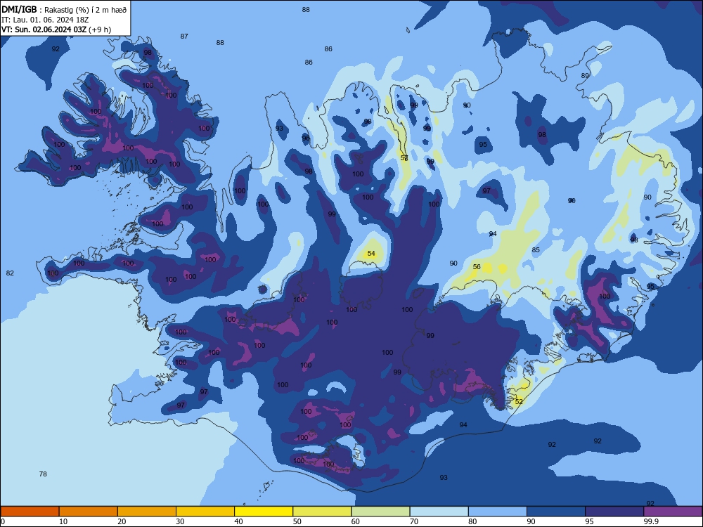Viewport: 703px width, 527px height.
Task: Click the legend label '50'
Action: tap(297, 521)
